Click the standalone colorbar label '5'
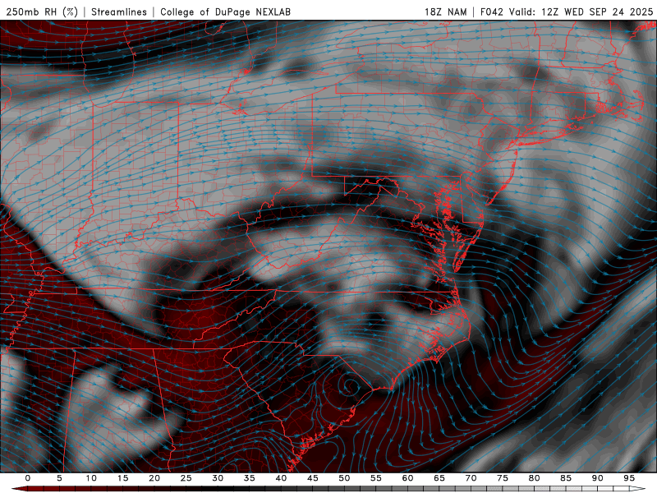This screenshot has height=493, width=657. coord(59,478)
